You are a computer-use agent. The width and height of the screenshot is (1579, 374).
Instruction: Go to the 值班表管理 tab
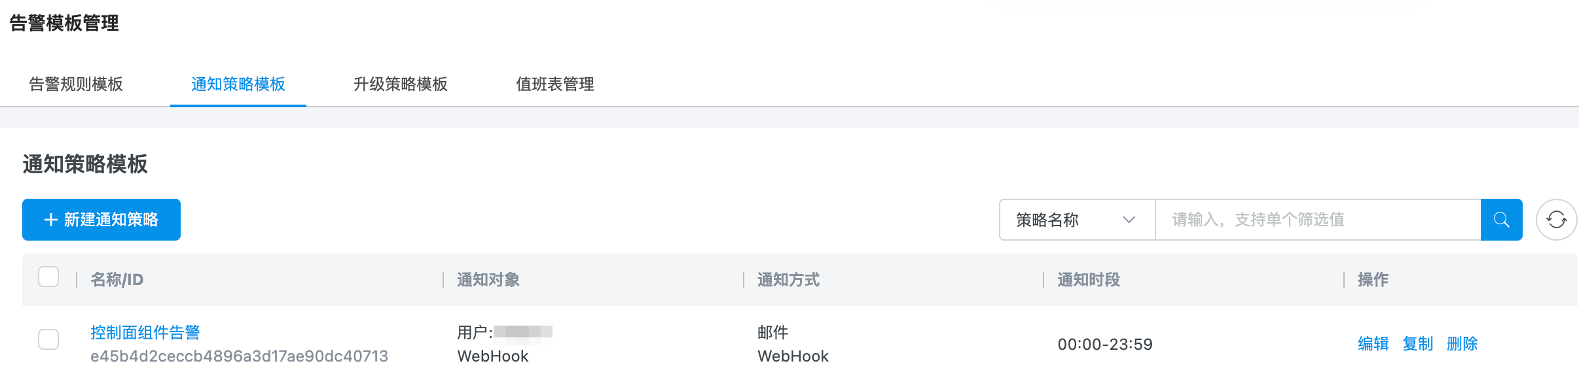point(555,84)
